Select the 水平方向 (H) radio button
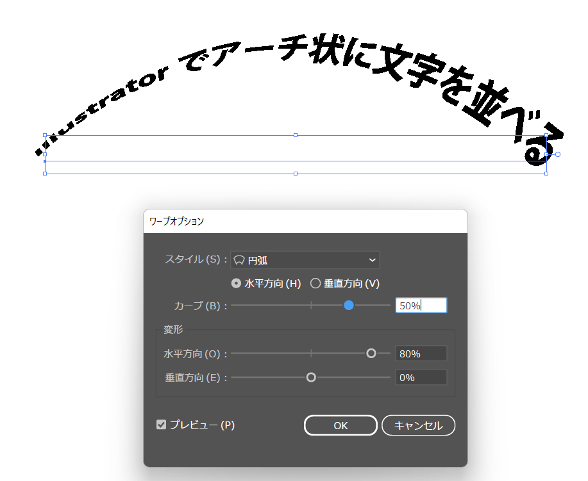 click(236, 283)
